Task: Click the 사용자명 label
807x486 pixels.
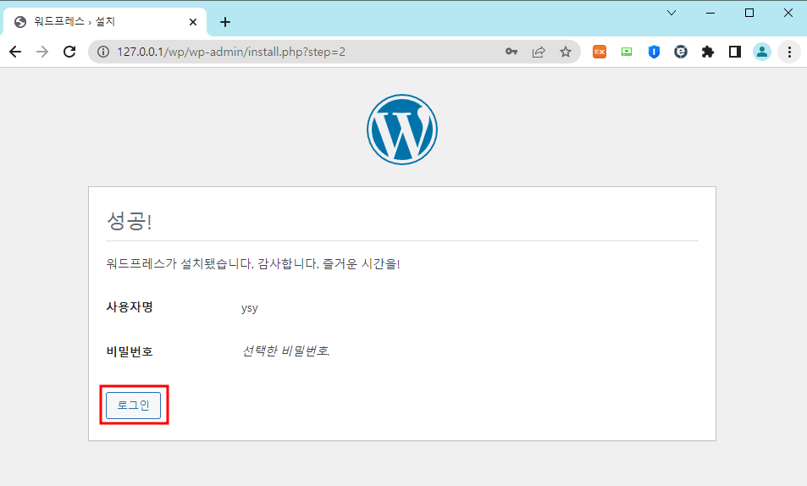Action: coord(130,307)
